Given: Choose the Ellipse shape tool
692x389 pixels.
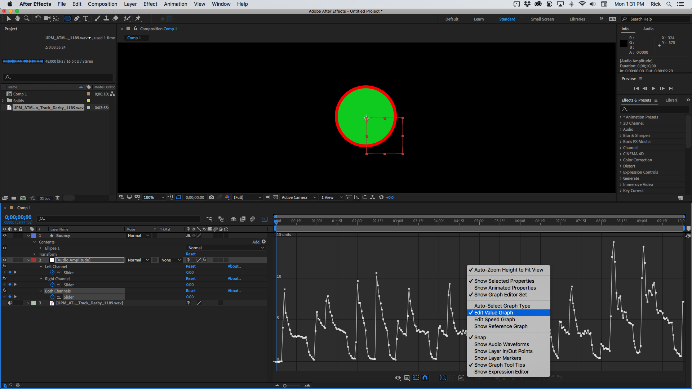Looking at the screenshot, I should tap(68, 18).
